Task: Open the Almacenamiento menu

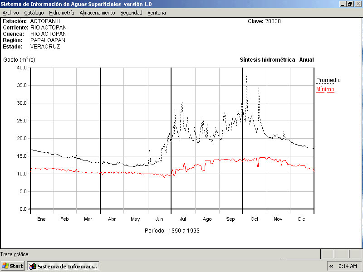Action: (x=97, y=13)
